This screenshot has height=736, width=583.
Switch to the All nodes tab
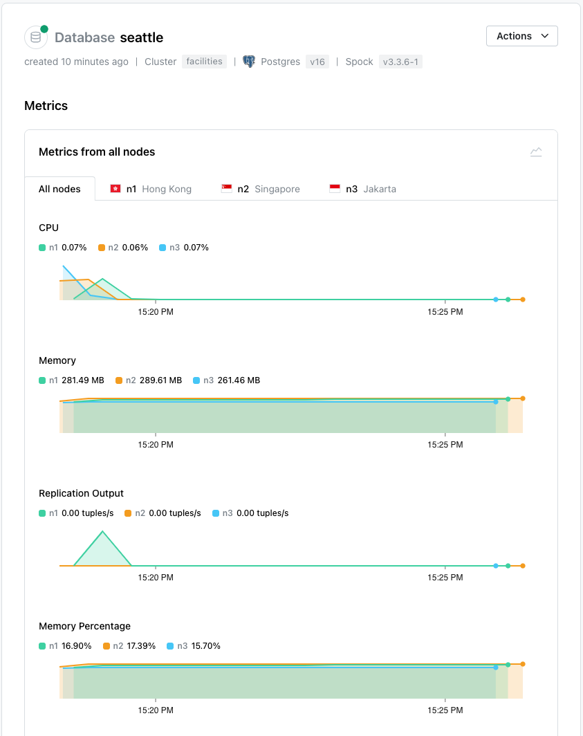point(59,187)
